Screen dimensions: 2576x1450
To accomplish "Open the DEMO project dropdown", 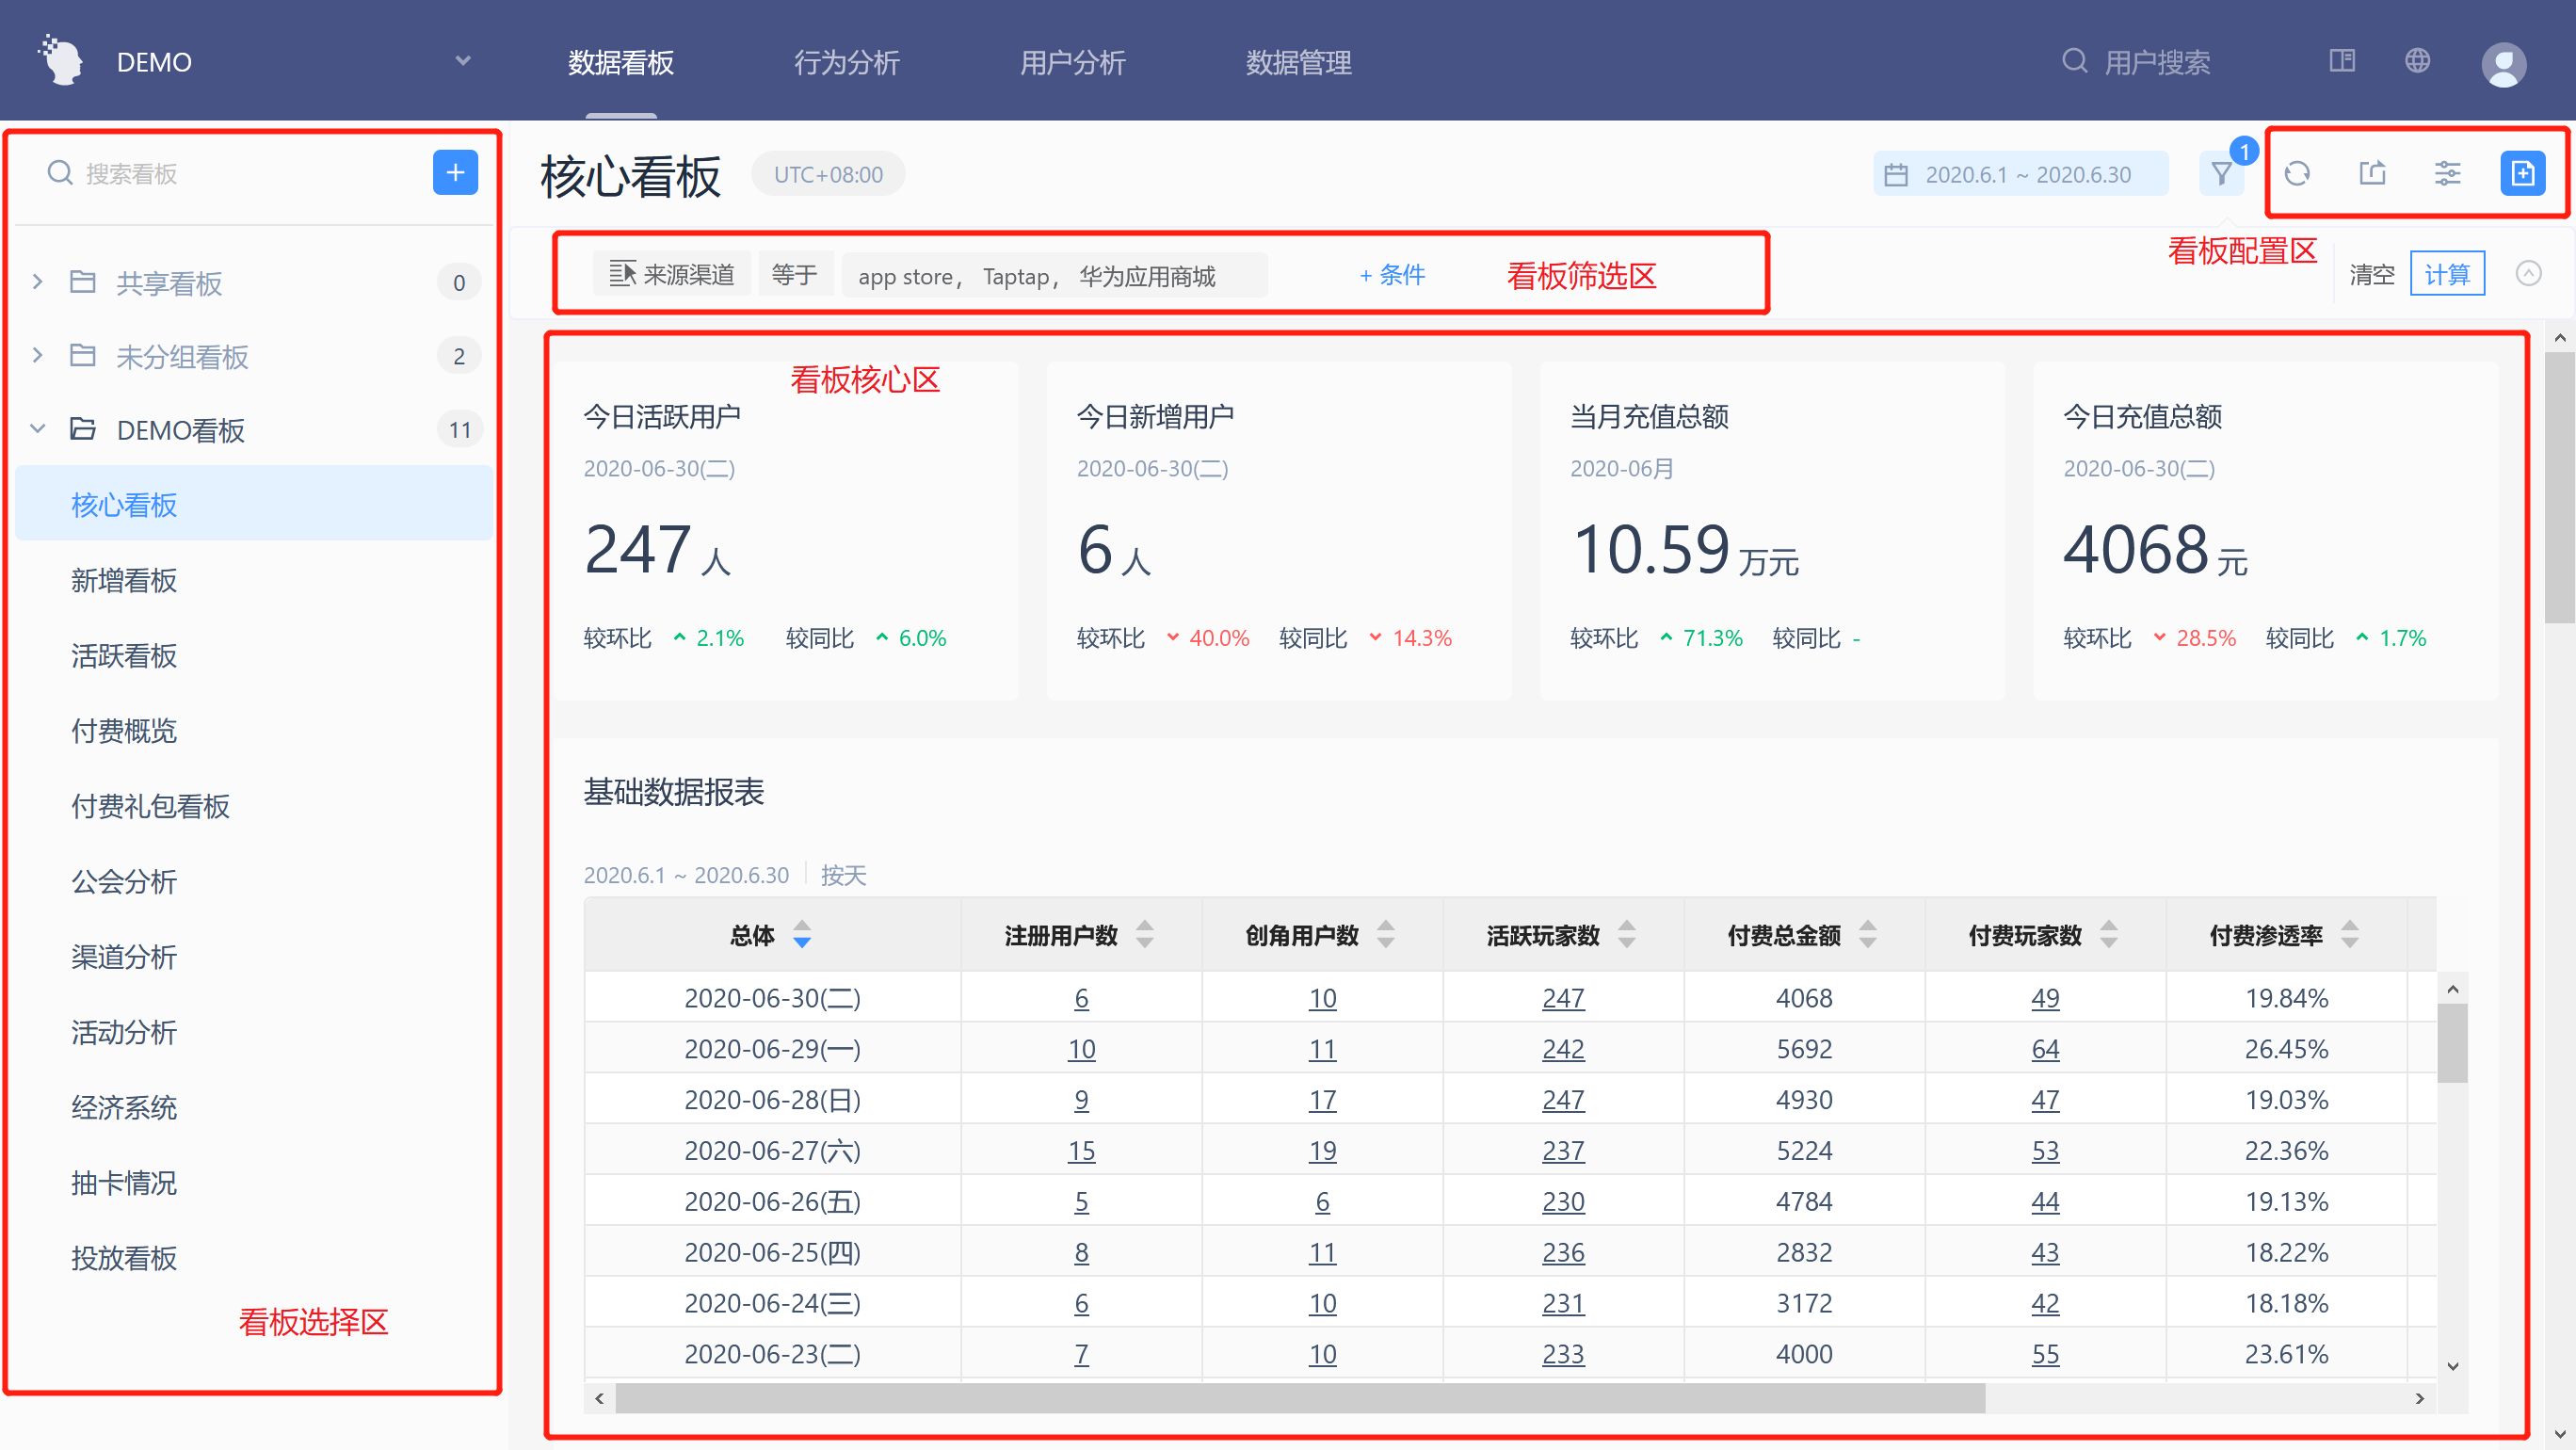I will coord(463,61).
